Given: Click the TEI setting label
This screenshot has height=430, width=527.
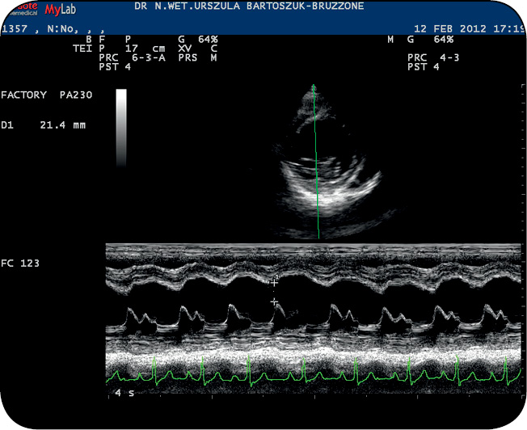Looking at the screenshot, I should (82, 48).
